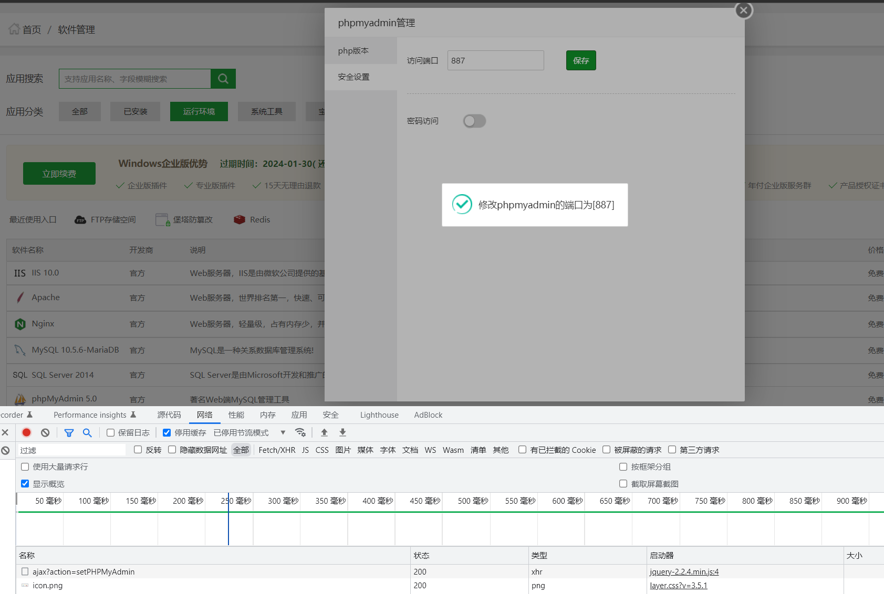Click the 应用搜索 input box

coord(135,79)
